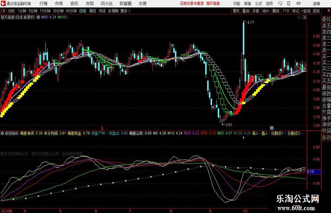Click the 游客 guest account label
The image size is (331, 213).
coord(317,3)
